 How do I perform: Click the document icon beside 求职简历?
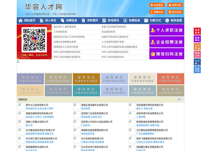83,20
